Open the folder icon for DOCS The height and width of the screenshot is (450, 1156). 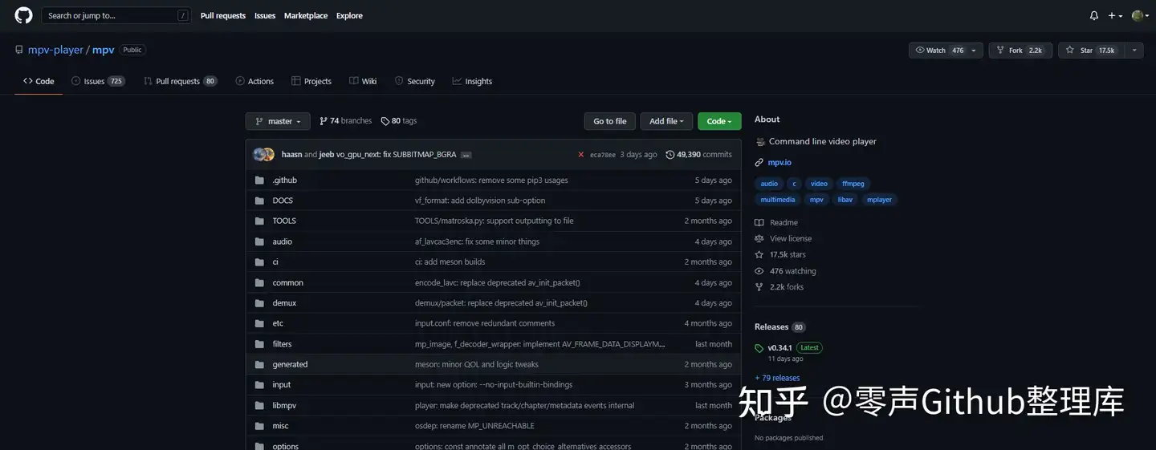[x=259, y=201]
